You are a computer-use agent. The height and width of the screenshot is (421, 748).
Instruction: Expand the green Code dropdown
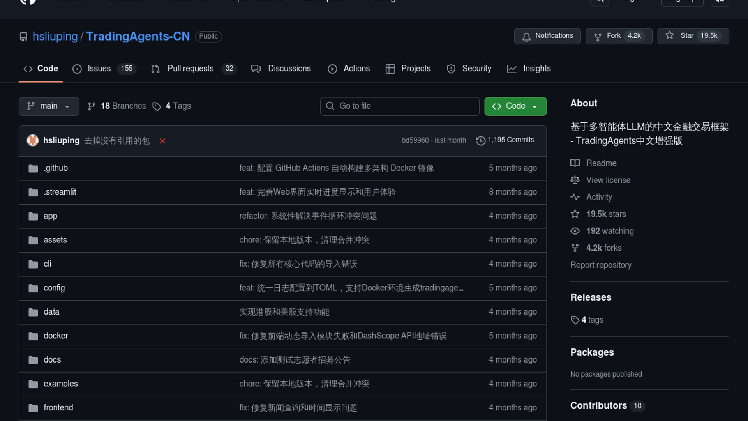coord(515,106)
